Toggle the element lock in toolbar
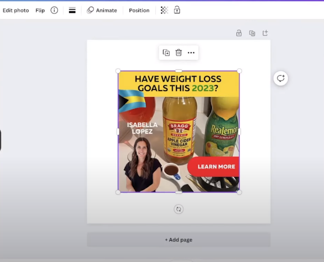The width and height of the screenshot is (324, 262). (x=177, y=10)
